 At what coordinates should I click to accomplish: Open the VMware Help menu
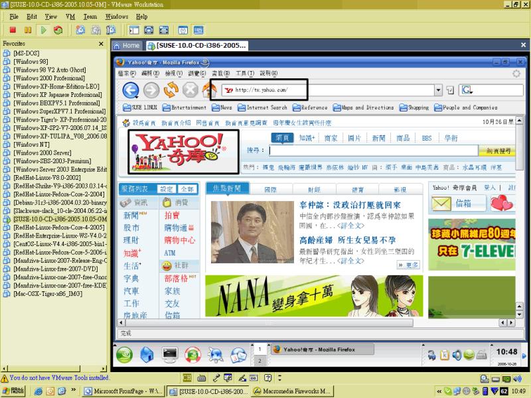tap(141, 17)
